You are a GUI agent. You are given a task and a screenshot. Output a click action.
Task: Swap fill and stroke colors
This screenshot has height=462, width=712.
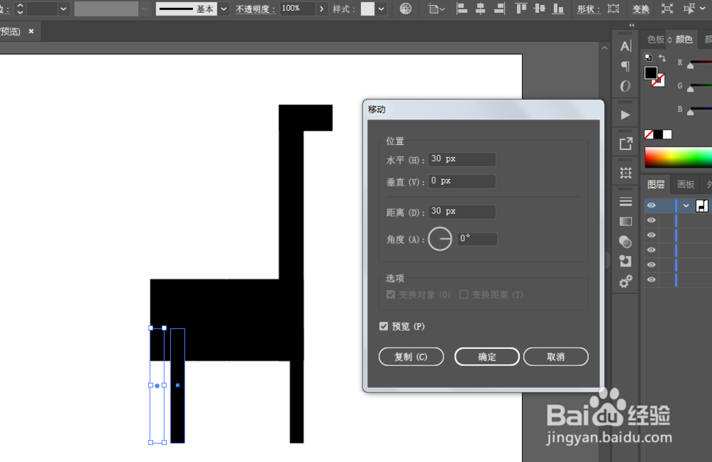point(662,58)
